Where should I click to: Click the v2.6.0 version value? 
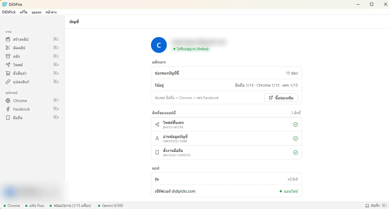(293, 179)
